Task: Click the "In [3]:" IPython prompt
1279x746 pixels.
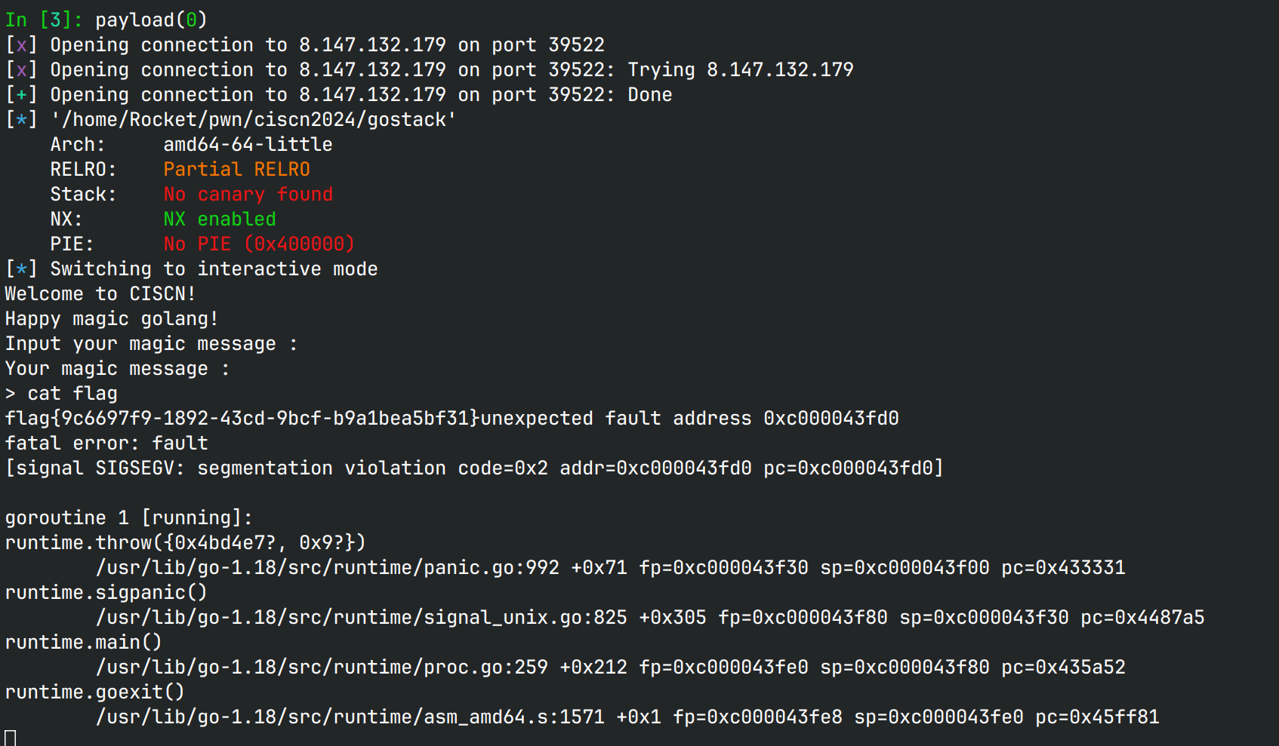Action: [44, 20]
